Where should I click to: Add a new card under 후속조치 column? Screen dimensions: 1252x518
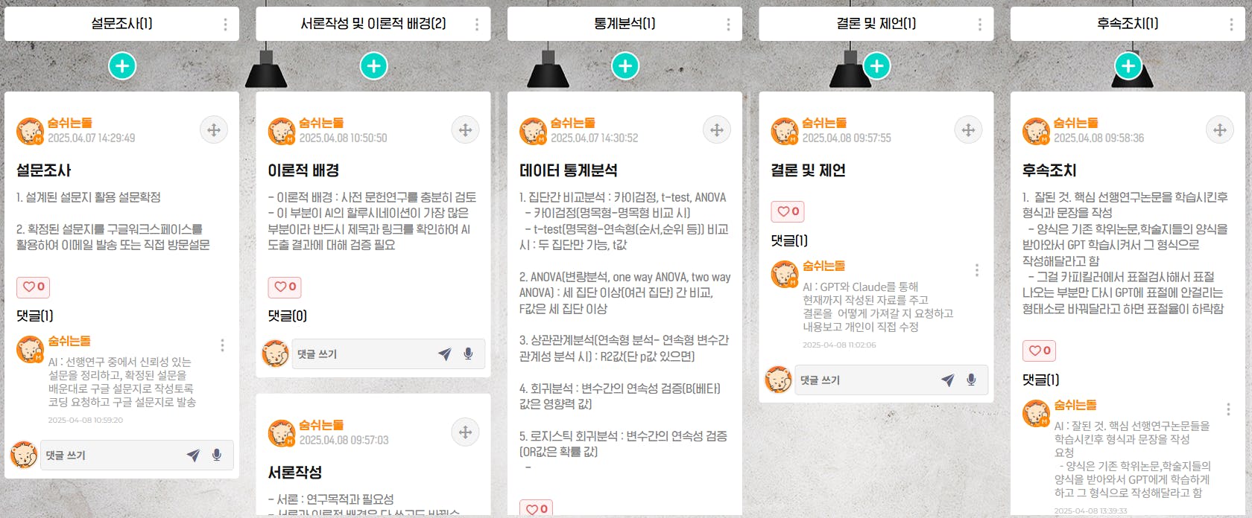tap(1128, 66)
